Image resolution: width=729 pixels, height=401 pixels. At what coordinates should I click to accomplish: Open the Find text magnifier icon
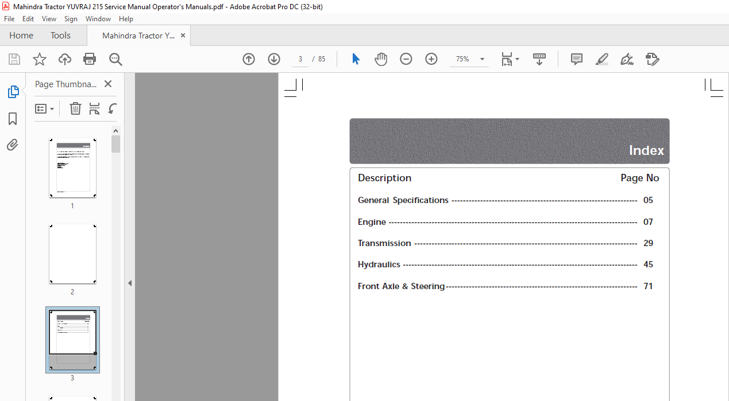click(115, 59)
